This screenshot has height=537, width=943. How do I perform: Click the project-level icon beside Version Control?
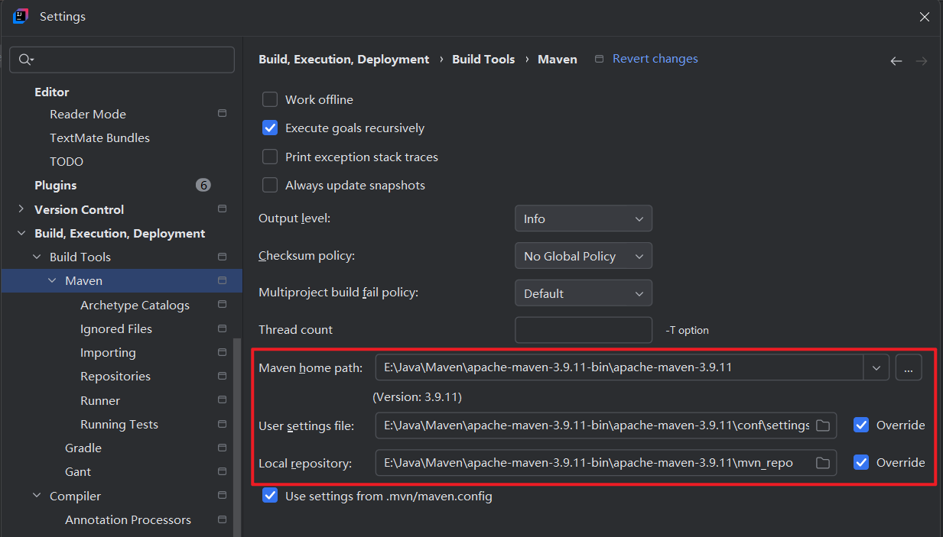[222, 209]
